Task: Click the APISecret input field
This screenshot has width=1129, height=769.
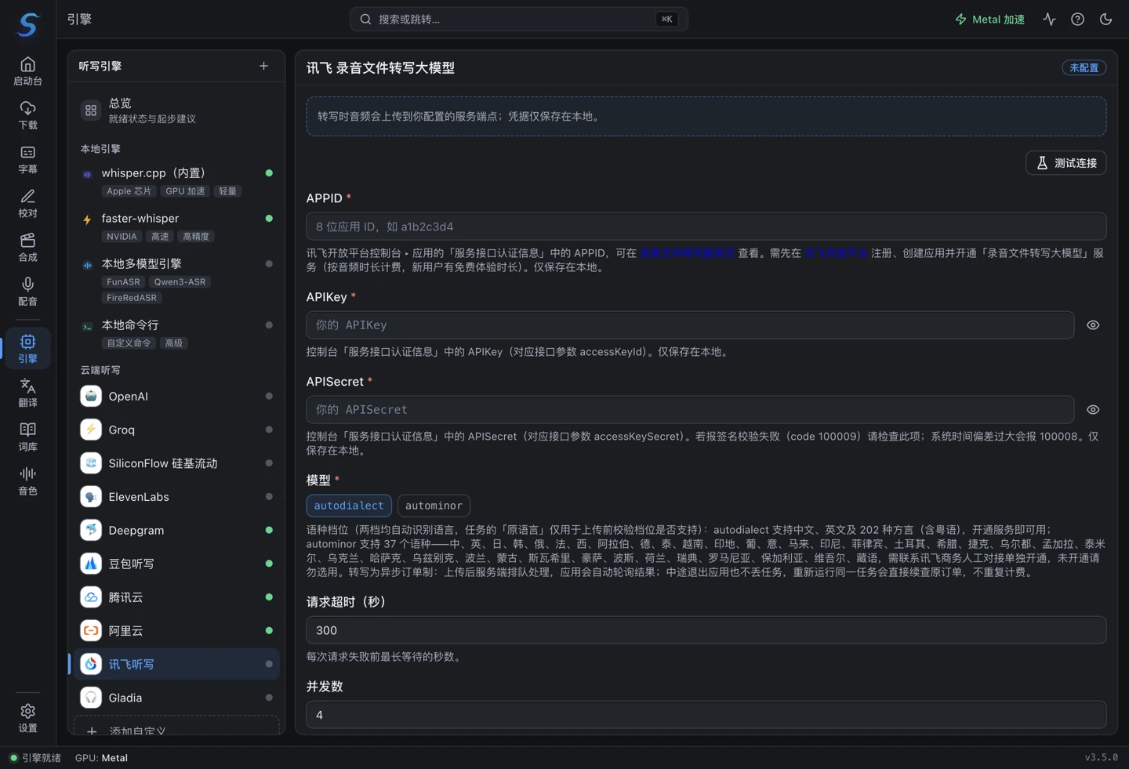Action: (x=690, y=410)
